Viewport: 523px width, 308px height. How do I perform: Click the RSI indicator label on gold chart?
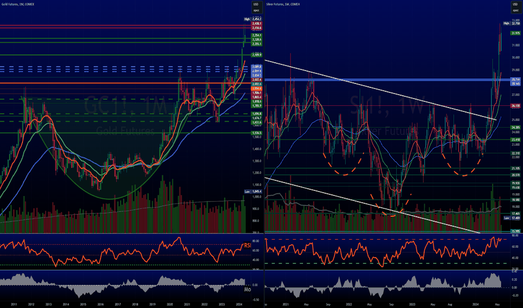pos(247,245)
